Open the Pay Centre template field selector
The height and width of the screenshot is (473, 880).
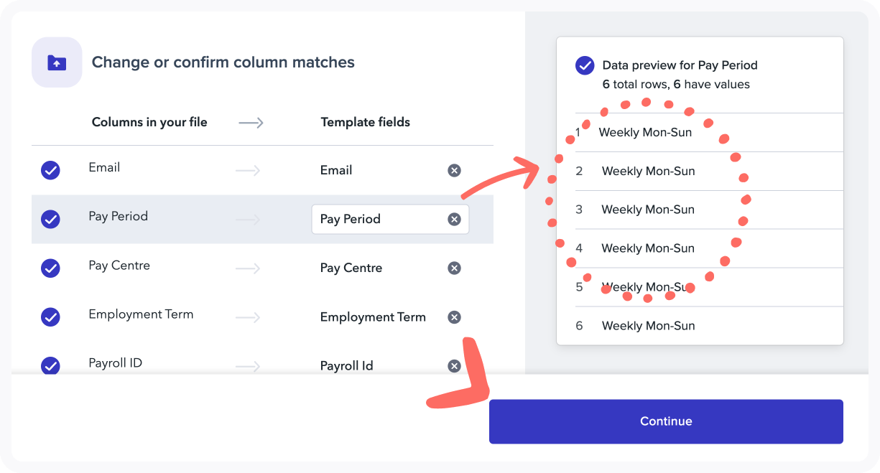351,268
